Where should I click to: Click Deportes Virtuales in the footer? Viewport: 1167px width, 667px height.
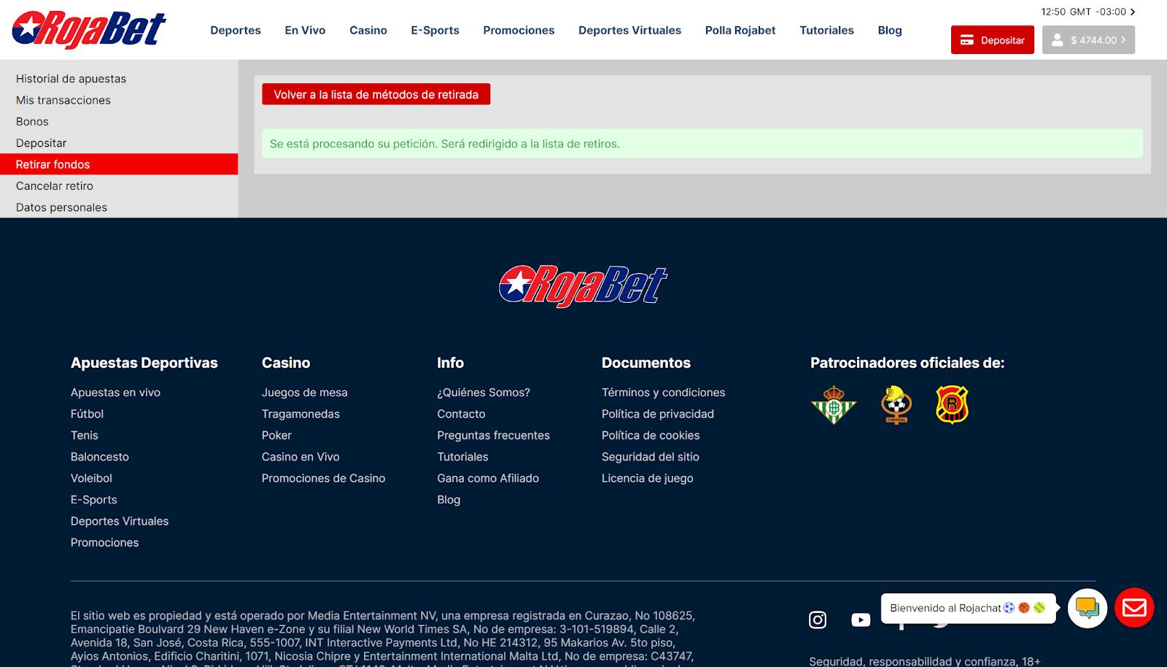[x=120, y=521]
